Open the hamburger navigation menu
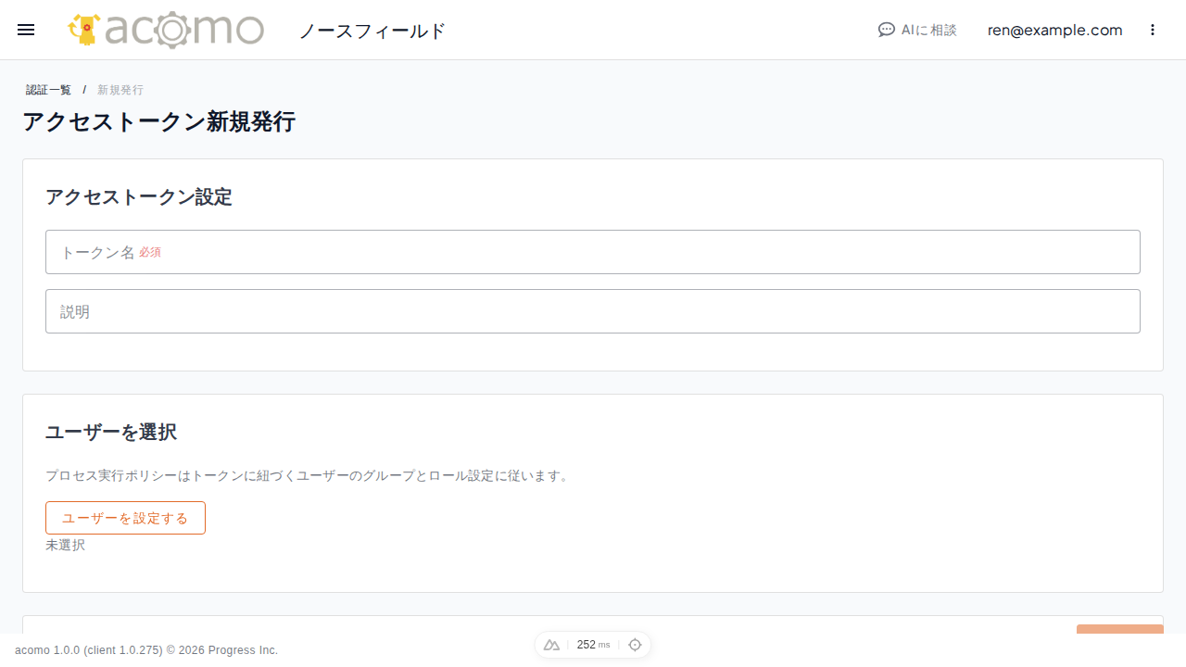The height and width of the screenshot is (667, 1186). coord(26,30)
